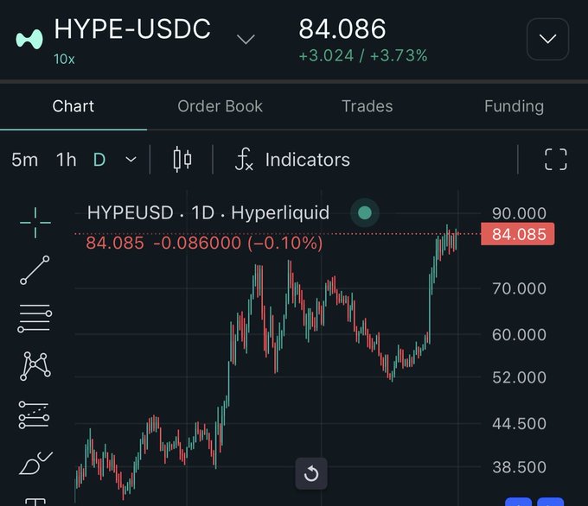Click the HYPEUSD · 1D · Hyperliquid chart title

pos(208,212)
